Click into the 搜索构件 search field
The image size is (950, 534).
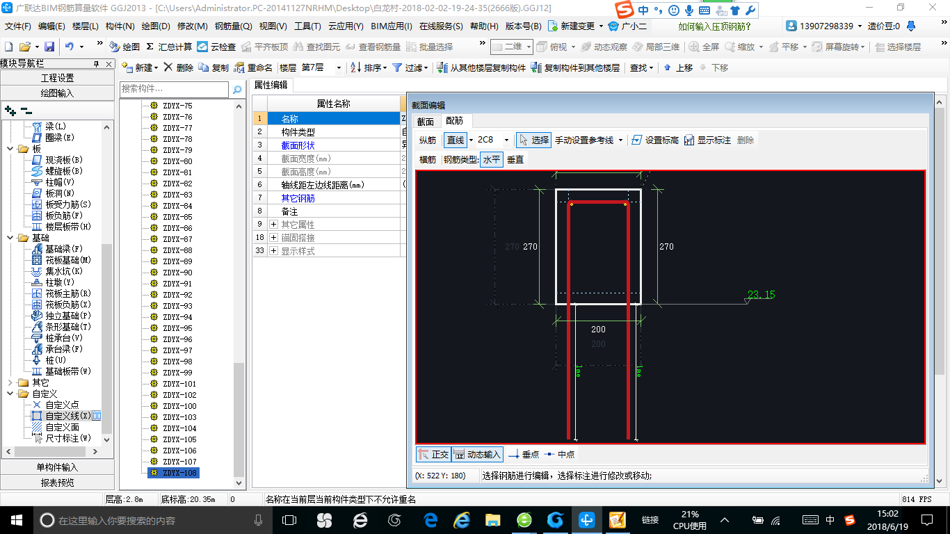175,89
